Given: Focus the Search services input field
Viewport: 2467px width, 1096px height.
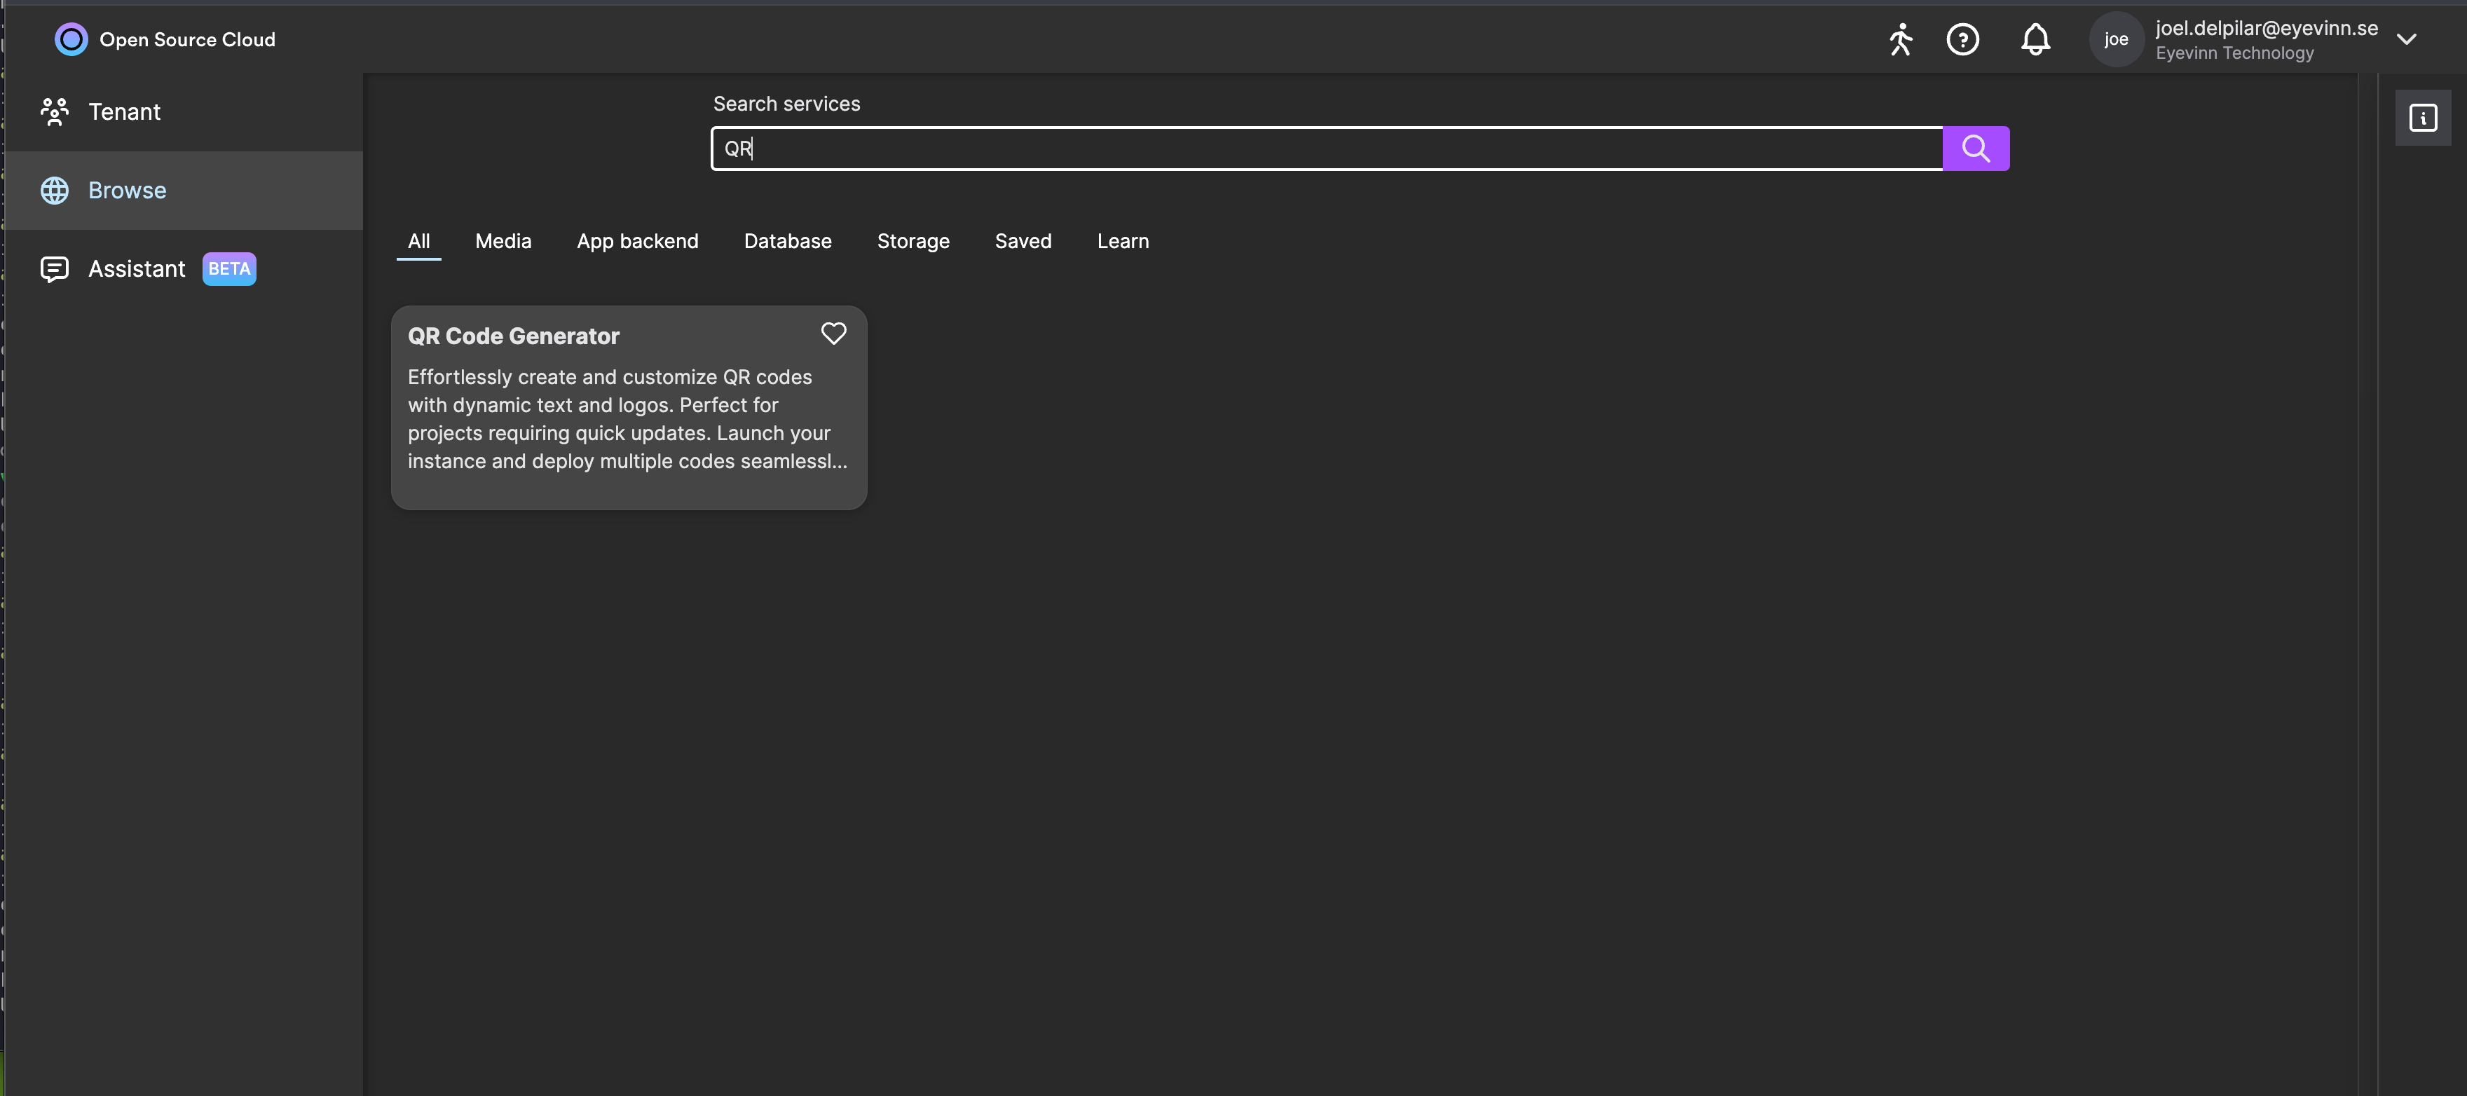Looking at the screenshot, I should click(1327, 149).
